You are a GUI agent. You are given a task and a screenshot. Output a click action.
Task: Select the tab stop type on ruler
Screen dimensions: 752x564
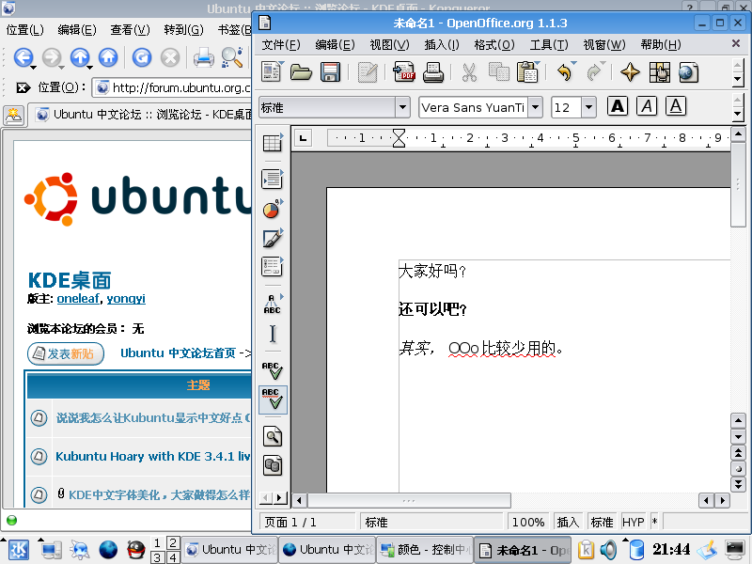coord(303,138)
